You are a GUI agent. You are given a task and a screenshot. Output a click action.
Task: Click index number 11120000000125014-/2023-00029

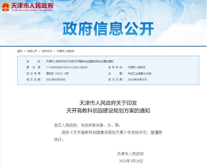(x=67, y=67)
